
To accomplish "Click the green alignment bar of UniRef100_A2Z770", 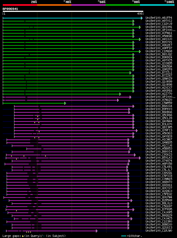I will coord(61,94).
